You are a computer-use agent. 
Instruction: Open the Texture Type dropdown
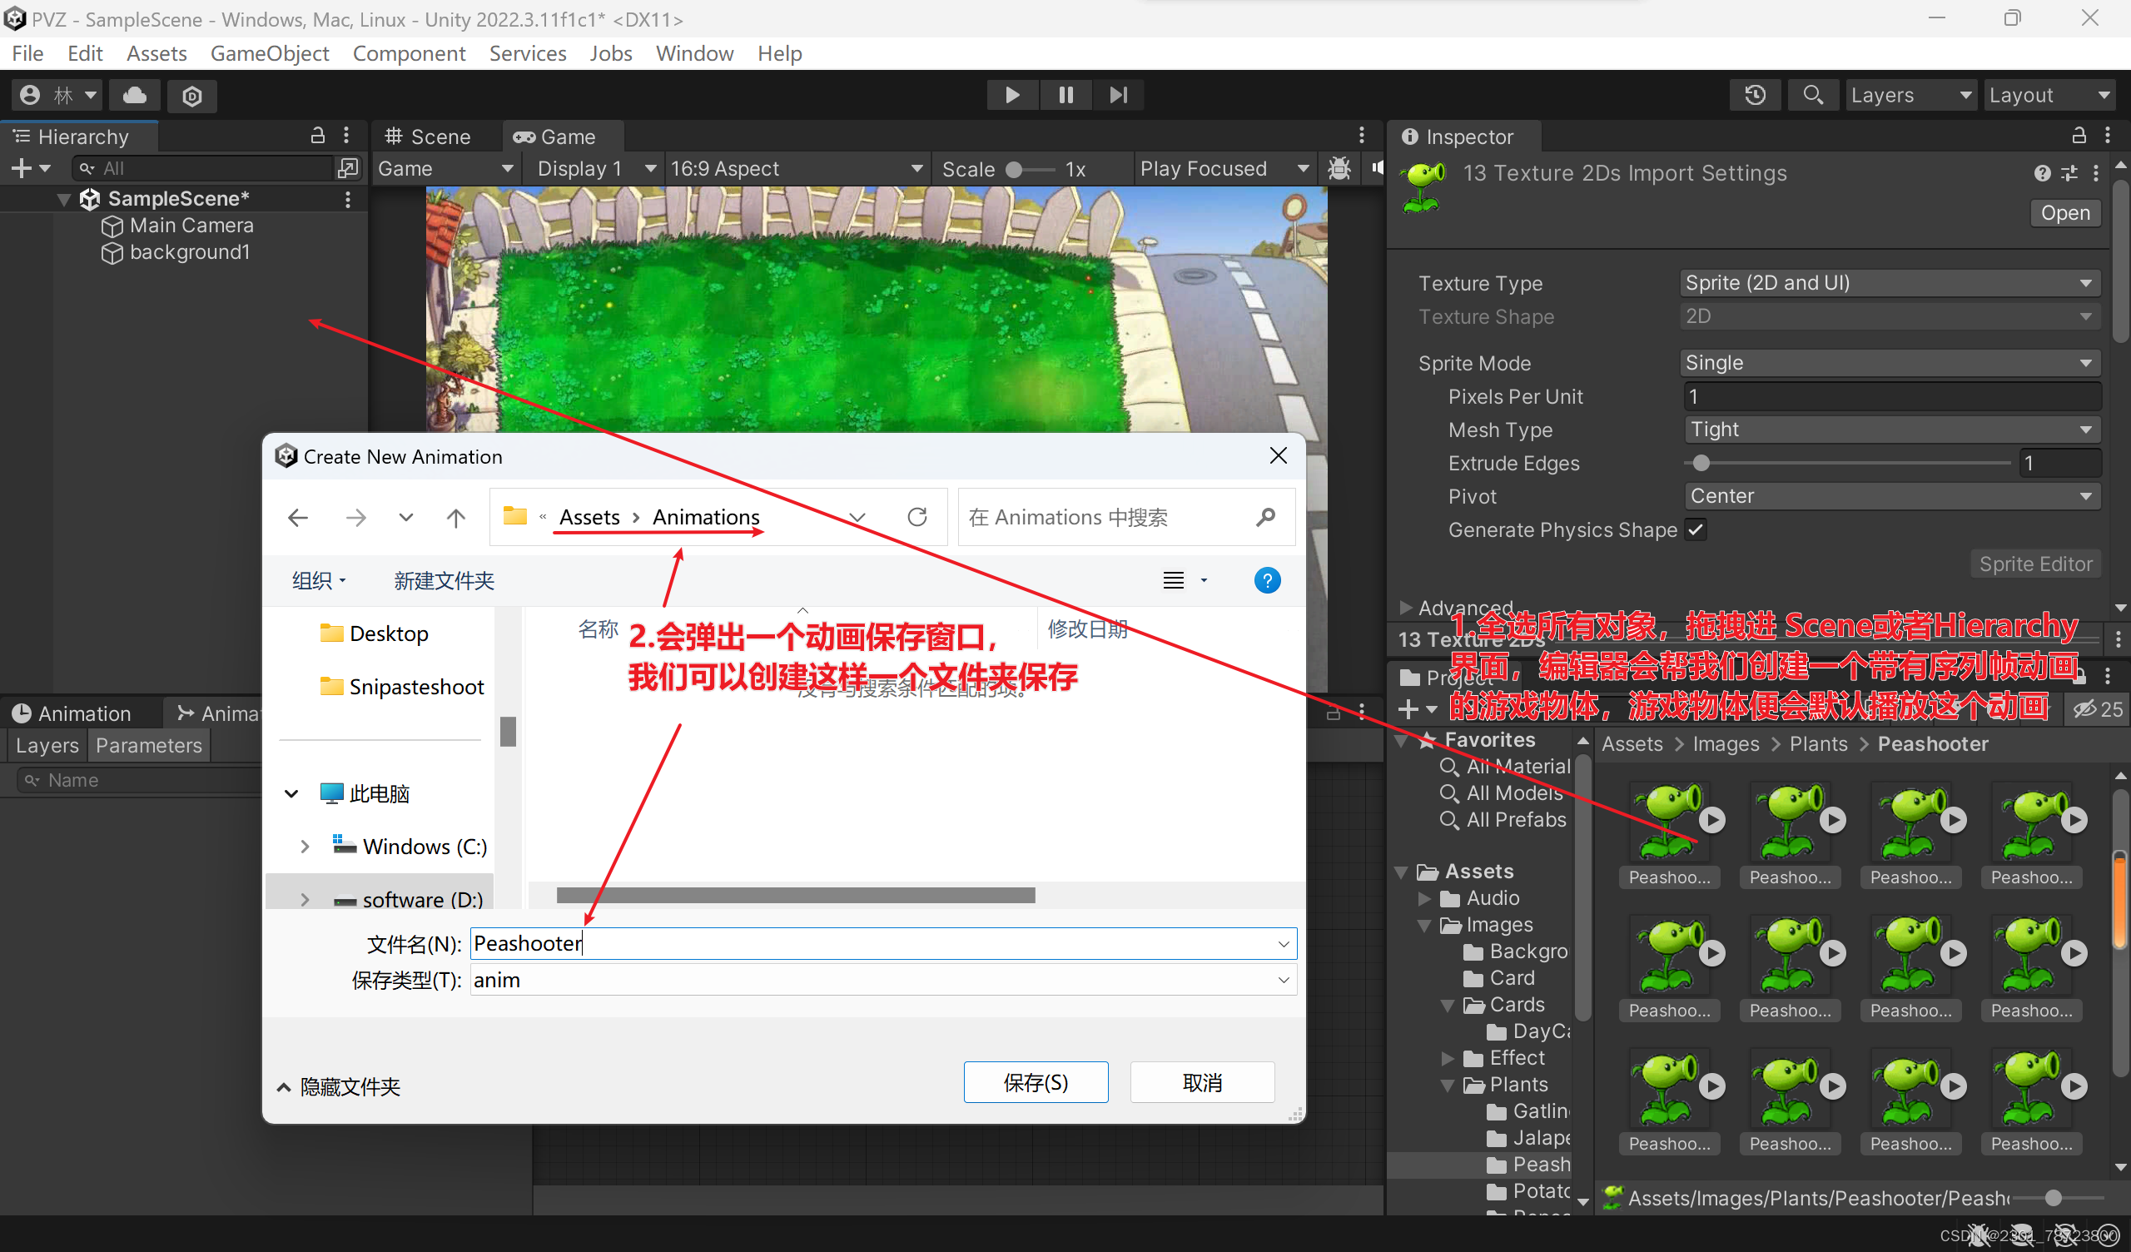pyautogui.click(x=1889, y=282)
